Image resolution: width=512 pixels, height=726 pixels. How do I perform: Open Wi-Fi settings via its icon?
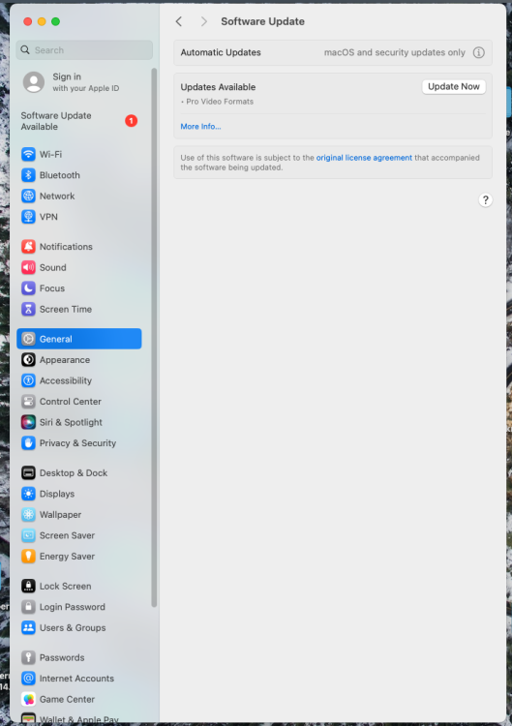[x=28, y=154]
